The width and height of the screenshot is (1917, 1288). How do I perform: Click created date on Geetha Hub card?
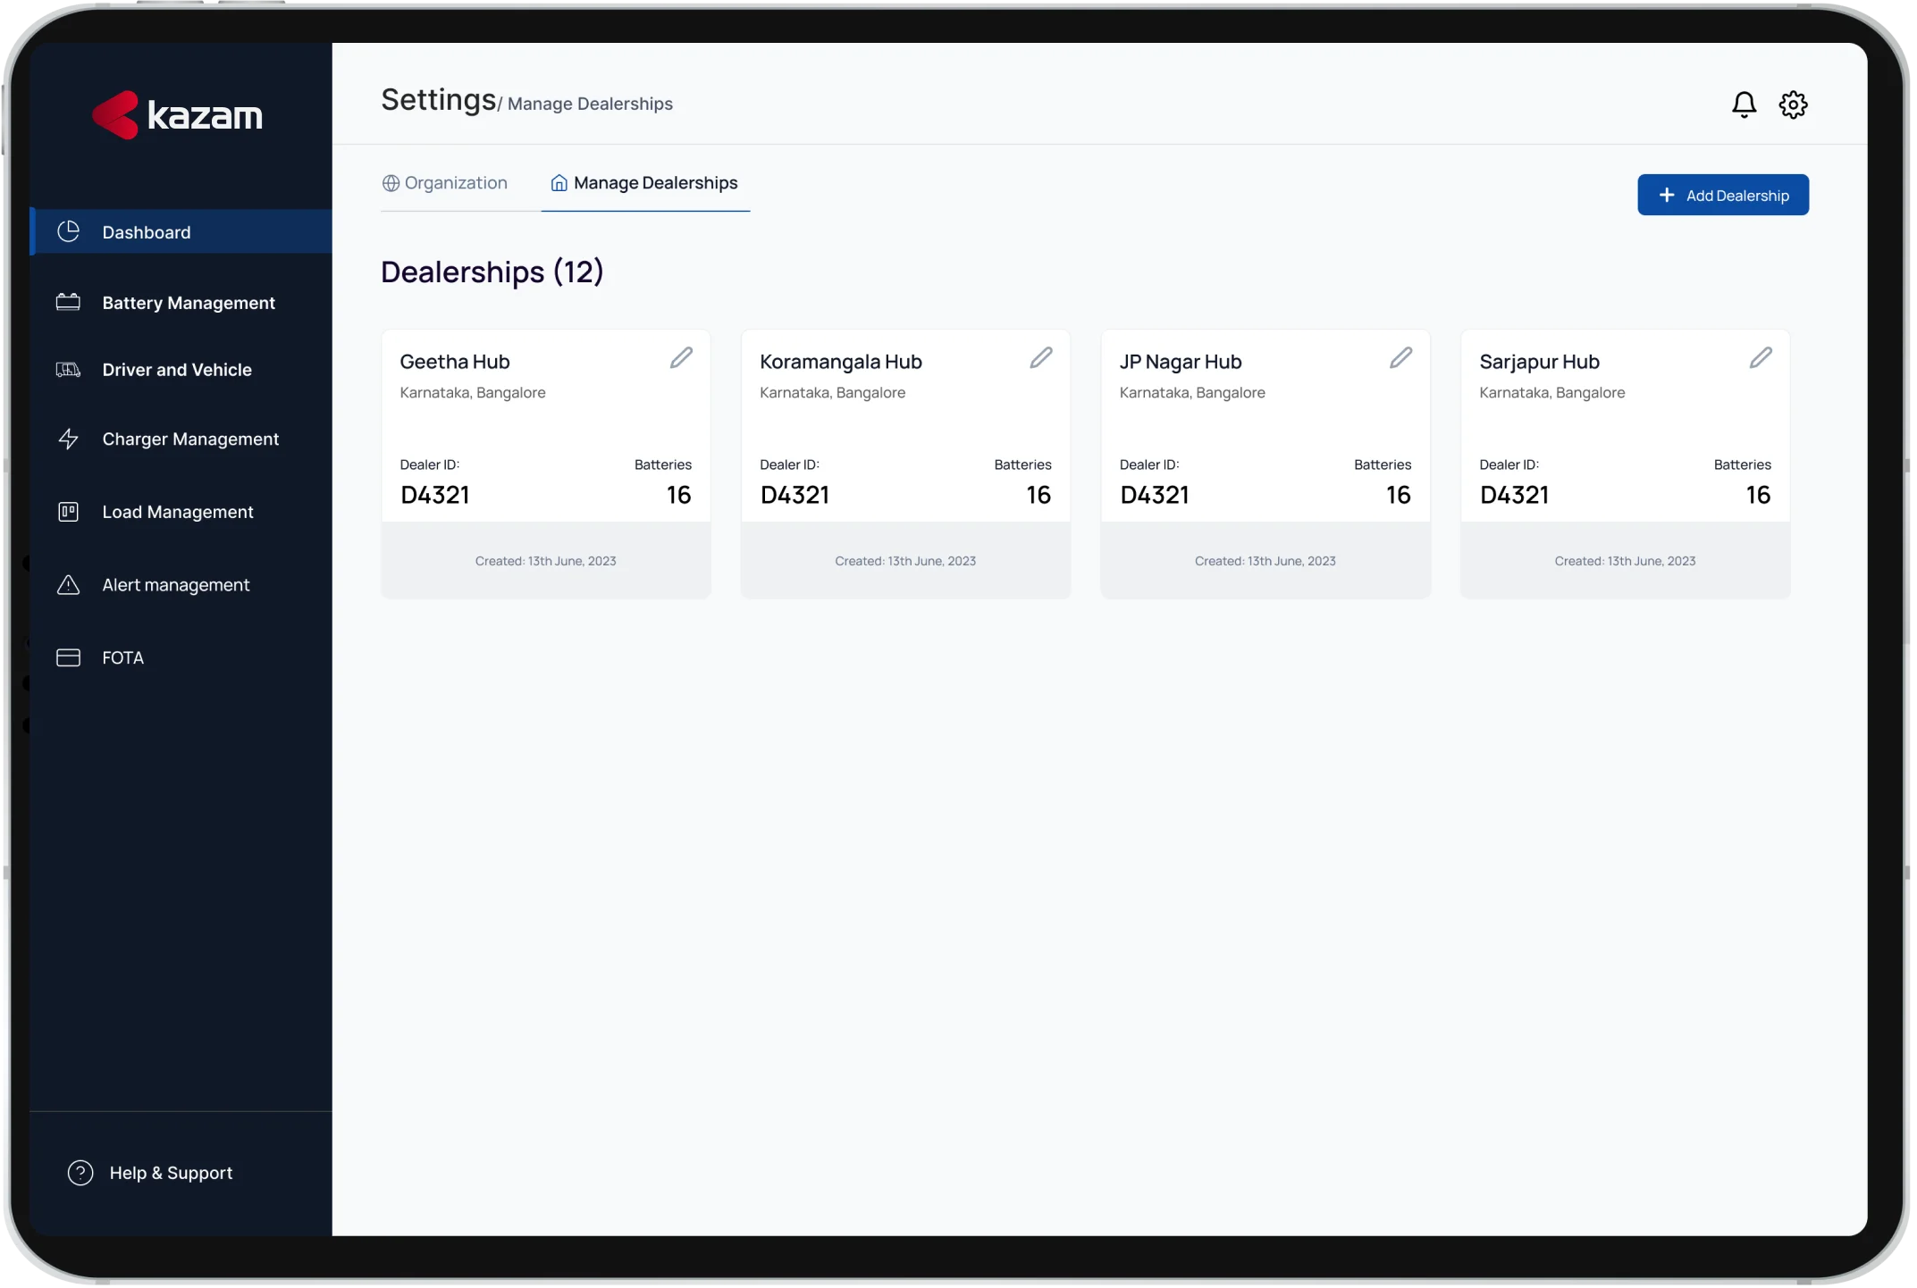click(x=547, y=562)
